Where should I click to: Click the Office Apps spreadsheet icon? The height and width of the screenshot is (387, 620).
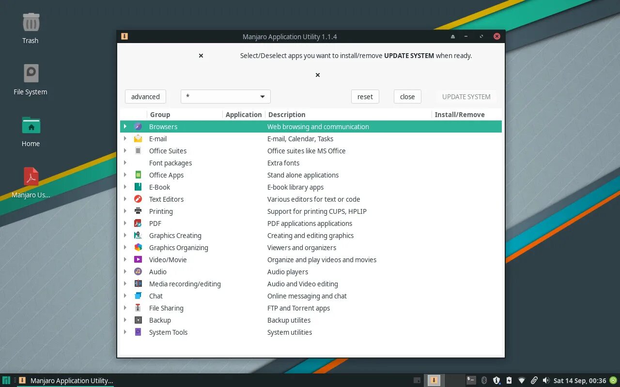point(138,175)
